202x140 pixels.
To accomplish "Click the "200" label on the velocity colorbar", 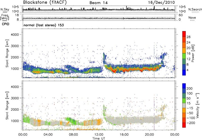I will coord(190,88).
